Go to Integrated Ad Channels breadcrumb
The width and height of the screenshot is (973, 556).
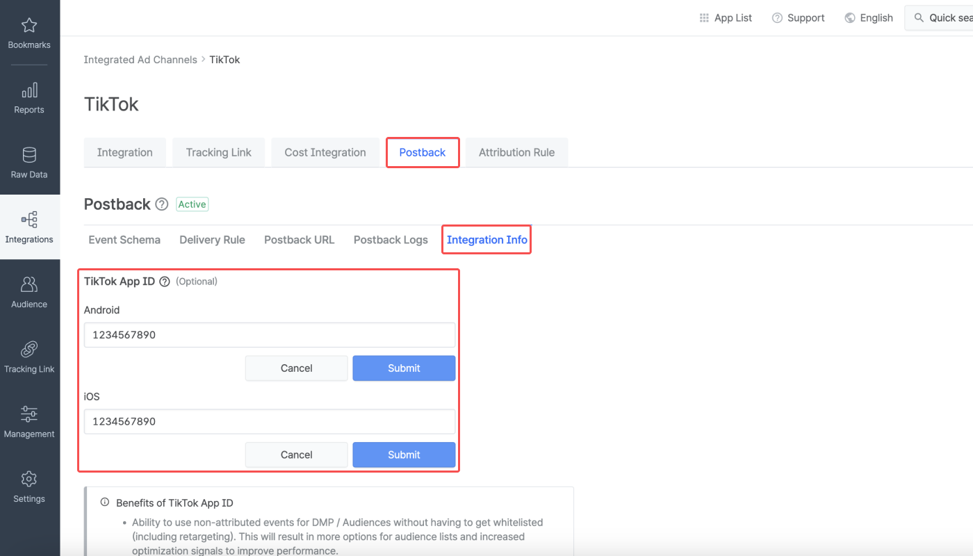point(140,60)
